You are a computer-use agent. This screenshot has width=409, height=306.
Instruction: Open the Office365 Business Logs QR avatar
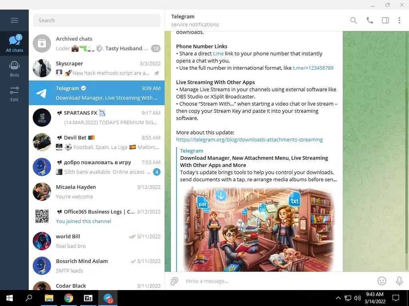pyautogui.click(x=42, y=216)
